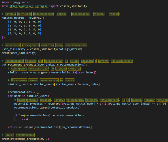Click the comment word 'которые'

point(59,100)
